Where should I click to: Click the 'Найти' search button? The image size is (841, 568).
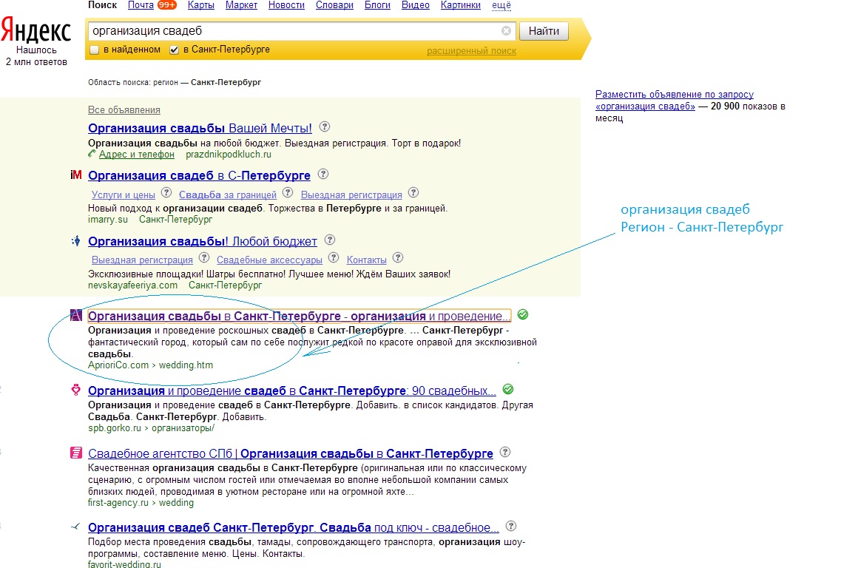tap(544, 31)
